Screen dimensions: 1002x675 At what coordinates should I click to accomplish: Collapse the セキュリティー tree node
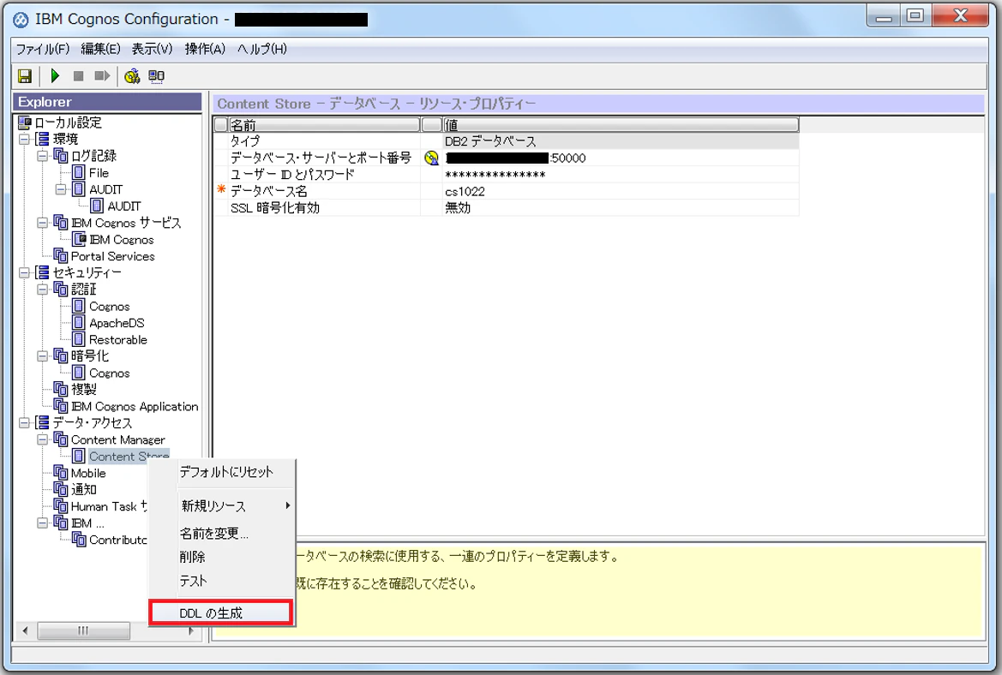click(x=24, y=272)
